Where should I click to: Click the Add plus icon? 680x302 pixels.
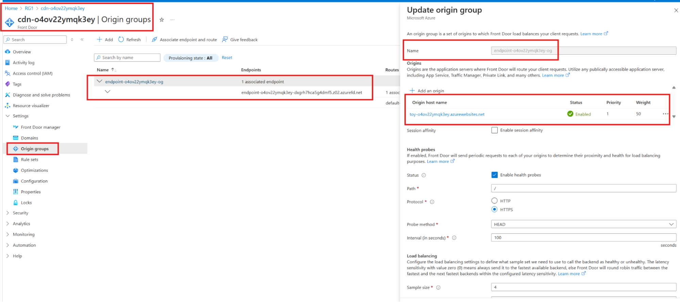tap(99, 39)
